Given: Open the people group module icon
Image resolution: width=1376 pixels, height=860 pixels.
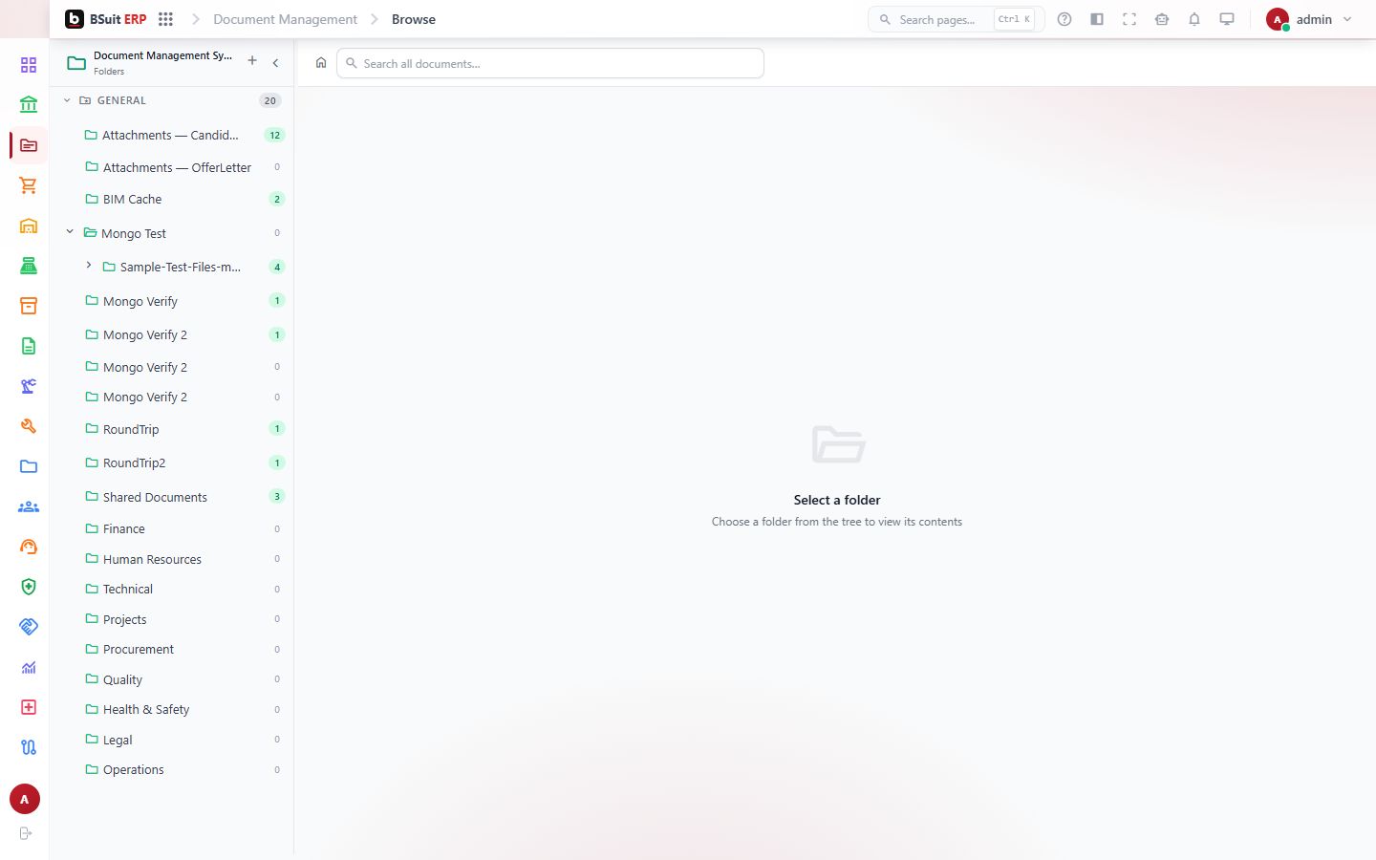Looking at the screenshot, I should [29, 506].
